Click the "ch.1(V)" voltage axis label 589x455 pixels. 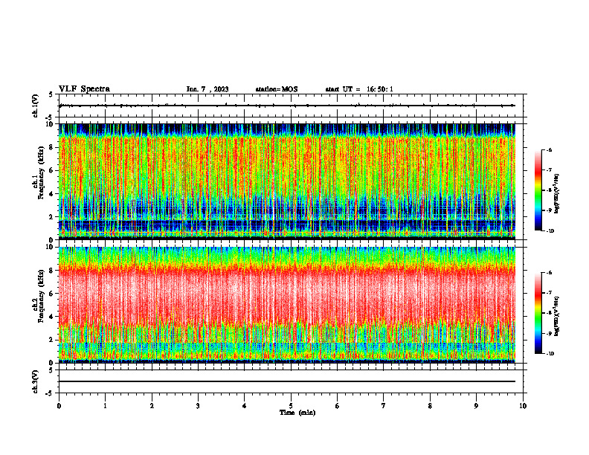click(36, 106)
